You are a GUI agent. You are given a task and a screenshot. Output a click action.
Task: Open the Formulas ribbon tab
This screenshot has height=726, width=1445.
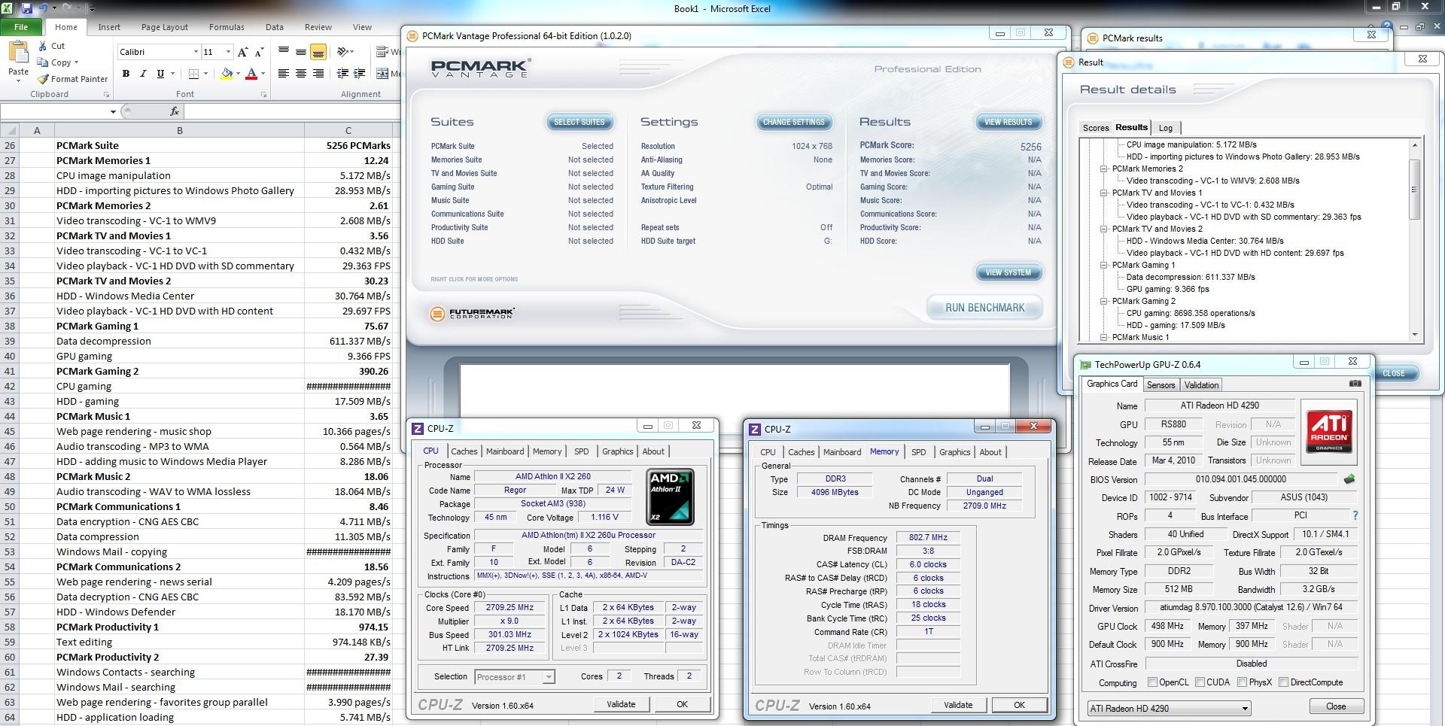(227, 27)
